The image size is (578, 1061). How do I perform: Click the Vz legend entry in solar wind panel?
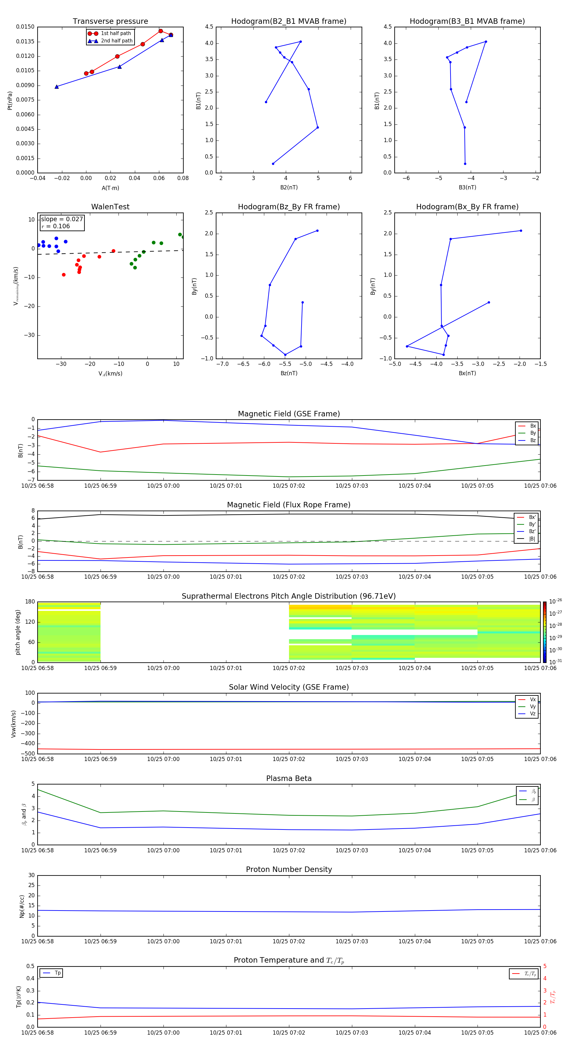[x=527, y=714]
